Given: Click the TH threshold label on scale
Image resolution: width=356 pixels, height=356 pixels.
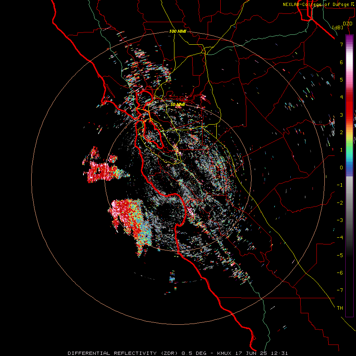Looking at the screenshot, I should tap(340, 308).
